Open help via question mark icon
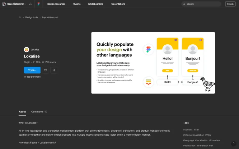The width and height of the screenshot is (239, 149). (233, 143)
